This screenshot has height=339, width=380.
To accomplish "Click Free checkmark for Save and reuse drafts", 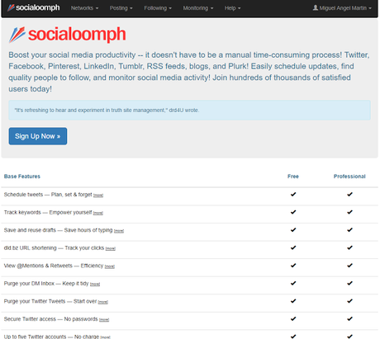I will pyautogui.click(x=293, y=230).
